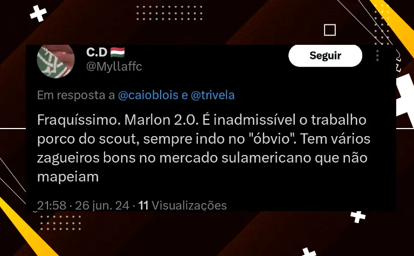
Task: Open the tweet's three-dot more options menu
Action: pyautogui.click(x=377, y=56)
